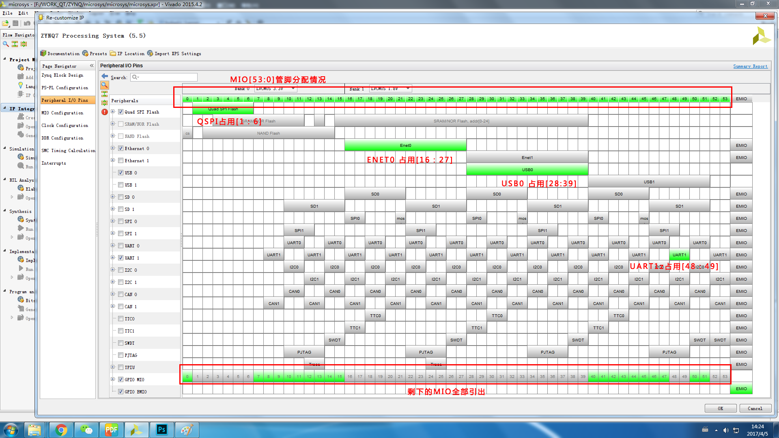
Task: Open the Summary Report link
Action: click(750, 67)
